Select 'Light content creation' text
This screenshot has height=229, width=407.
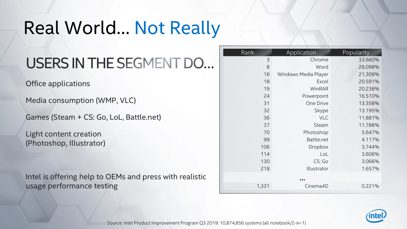pos(64,134)
